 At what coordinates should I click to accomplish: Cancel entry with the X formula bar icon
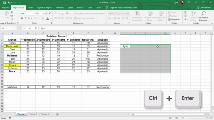(x=24, y=28)
